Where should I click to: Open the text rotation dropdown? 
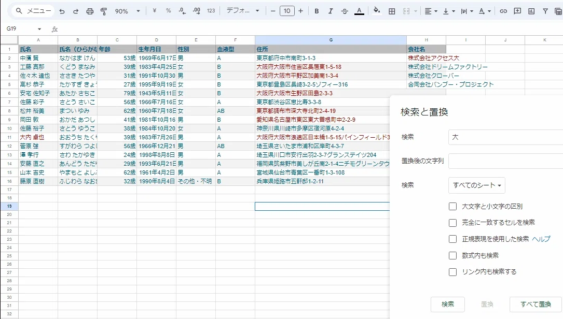pyautogui.click(x=485, y=11)
